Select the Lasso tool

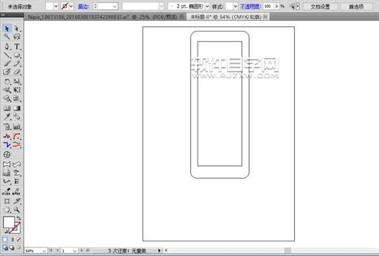coord(16,37)
